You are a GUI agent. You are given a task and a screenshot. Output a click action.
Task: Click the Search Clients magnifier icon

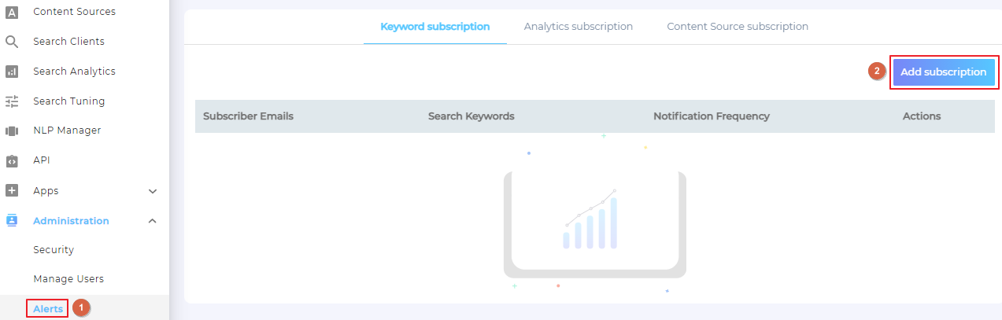pyautogui.click(x=12, y=42)
